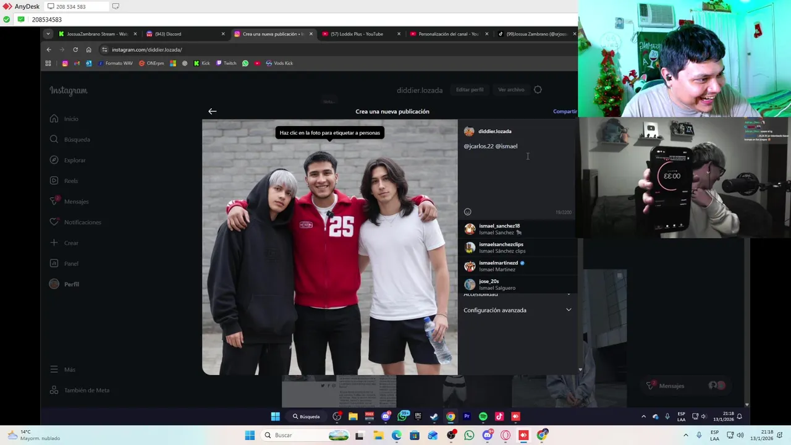Viewport: 791px width, 445px height.
Task: Open Búsqueda in Instagram sidebar
Action: [70, 140]
